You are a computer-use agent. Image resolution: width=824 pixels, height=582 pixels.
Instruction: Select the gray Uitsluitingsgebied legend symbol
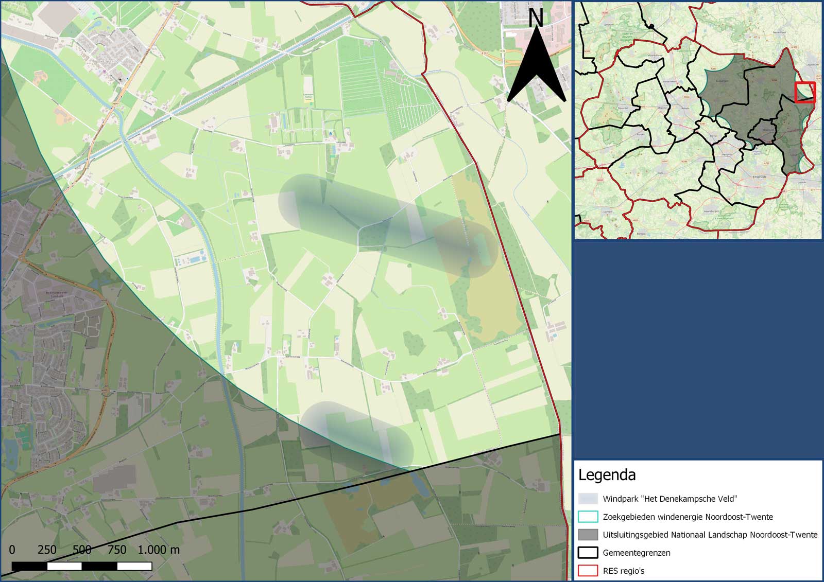[x=588, y=535]
